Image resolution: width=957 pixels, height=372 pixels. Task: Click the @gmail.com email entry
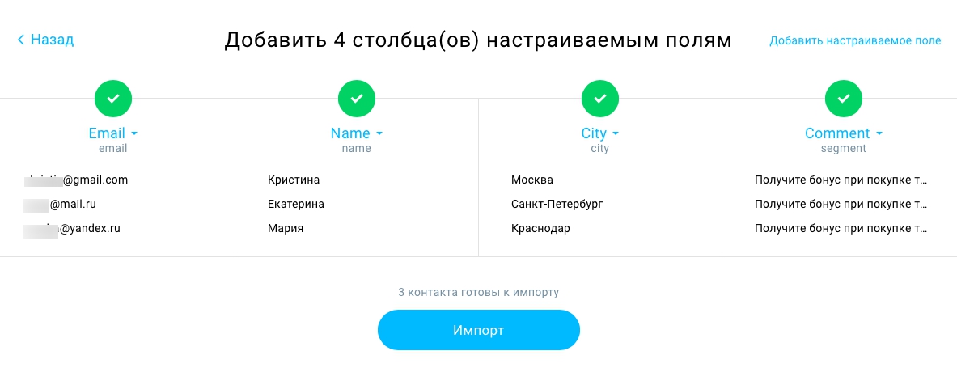[76, 180]
